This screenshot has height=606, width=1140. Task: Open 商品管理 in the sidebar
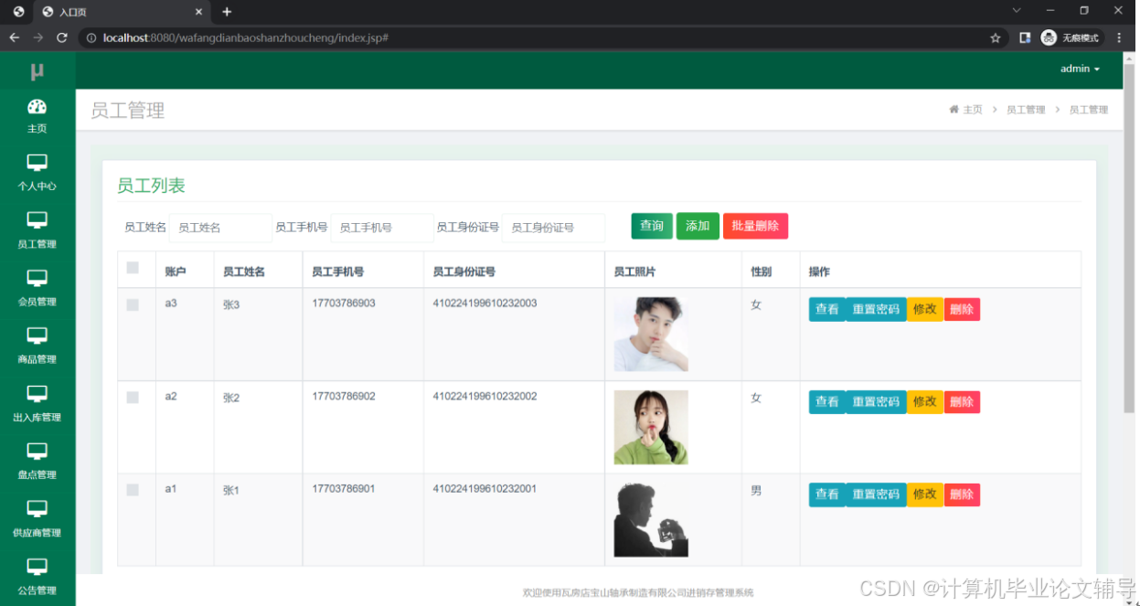pyautogui.click(x=37, y=346)
